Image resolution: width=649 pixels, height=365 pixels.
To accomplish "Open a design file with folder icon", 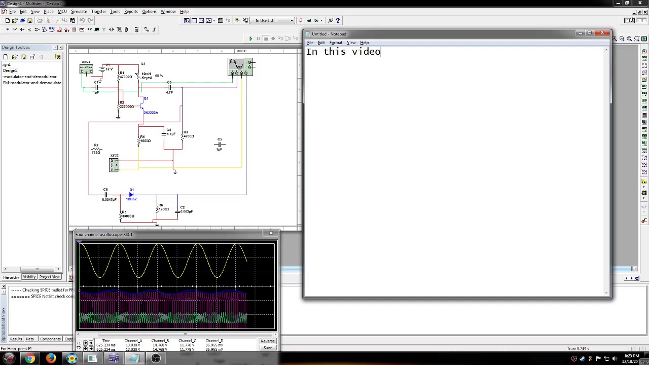I will (x=15, y=20).
